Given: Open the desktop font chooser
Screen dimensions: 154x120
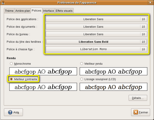Looking at the screenshot, I should click(96, 34).
